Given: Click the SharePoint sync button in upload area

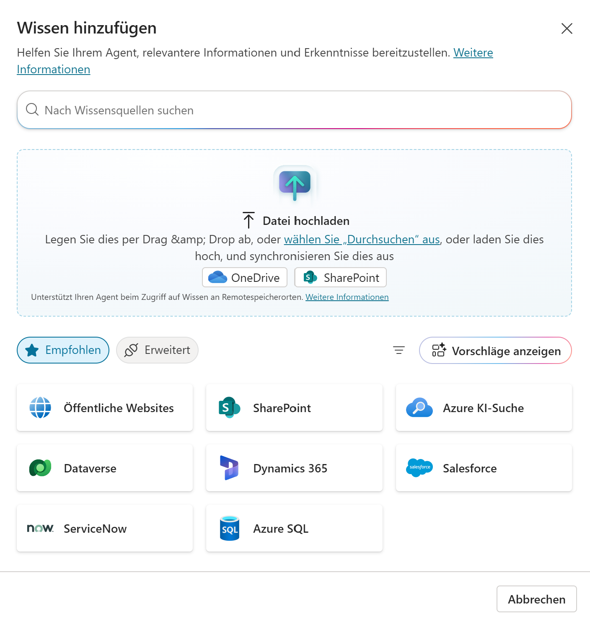Looking at the screenshot, I should (x=340, y=277).
